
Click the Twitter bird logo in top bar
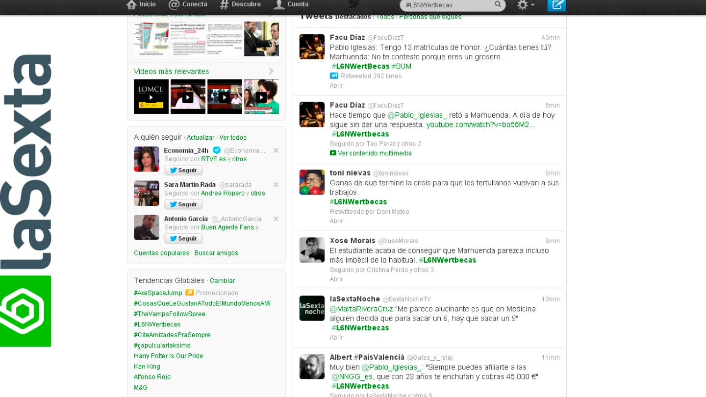(353, 4)
